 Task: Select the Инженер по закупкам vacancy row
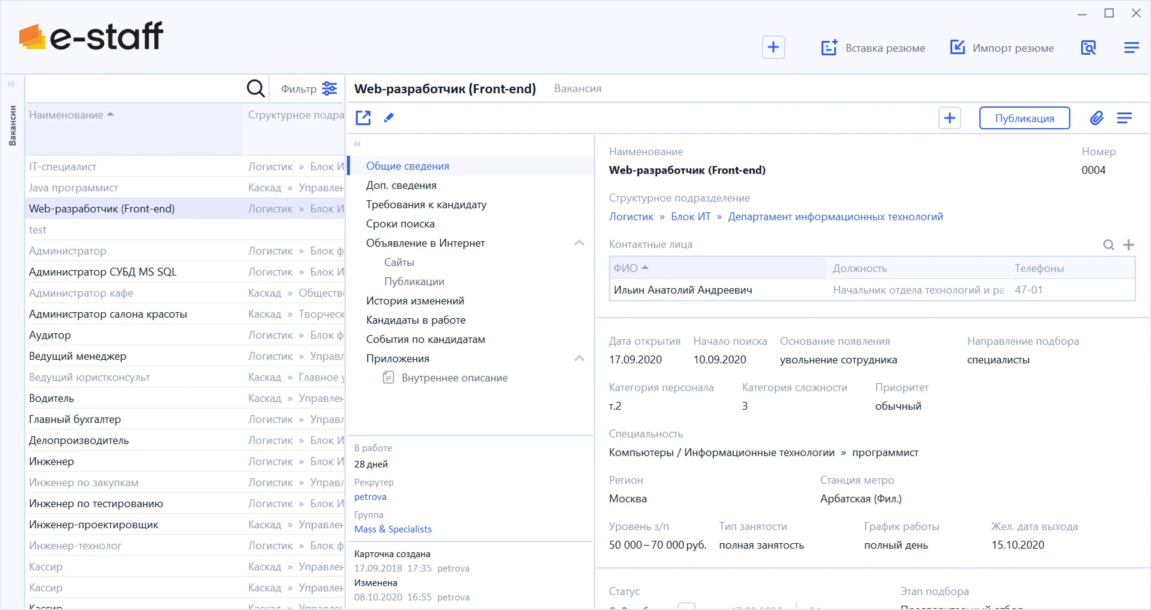(185, 482)
